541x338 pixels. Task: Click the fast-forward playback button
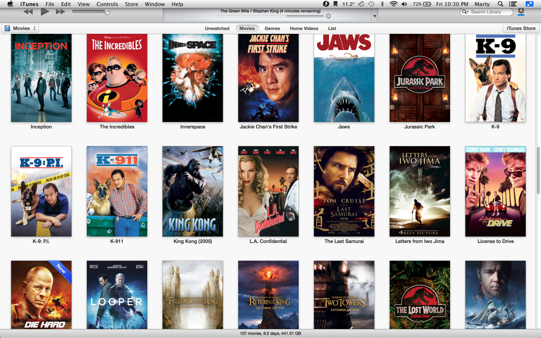60,12
